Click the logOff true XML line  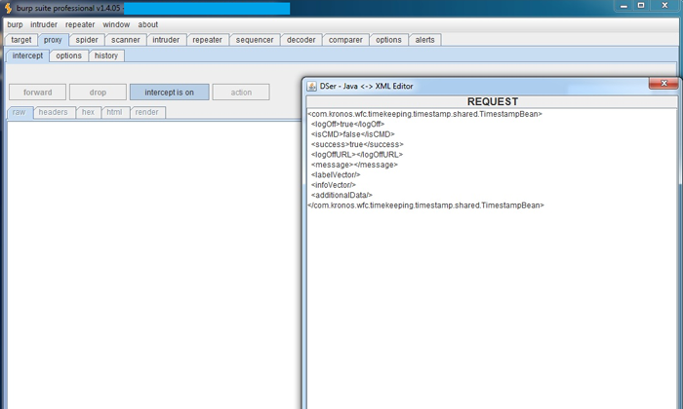click(347, 124)
